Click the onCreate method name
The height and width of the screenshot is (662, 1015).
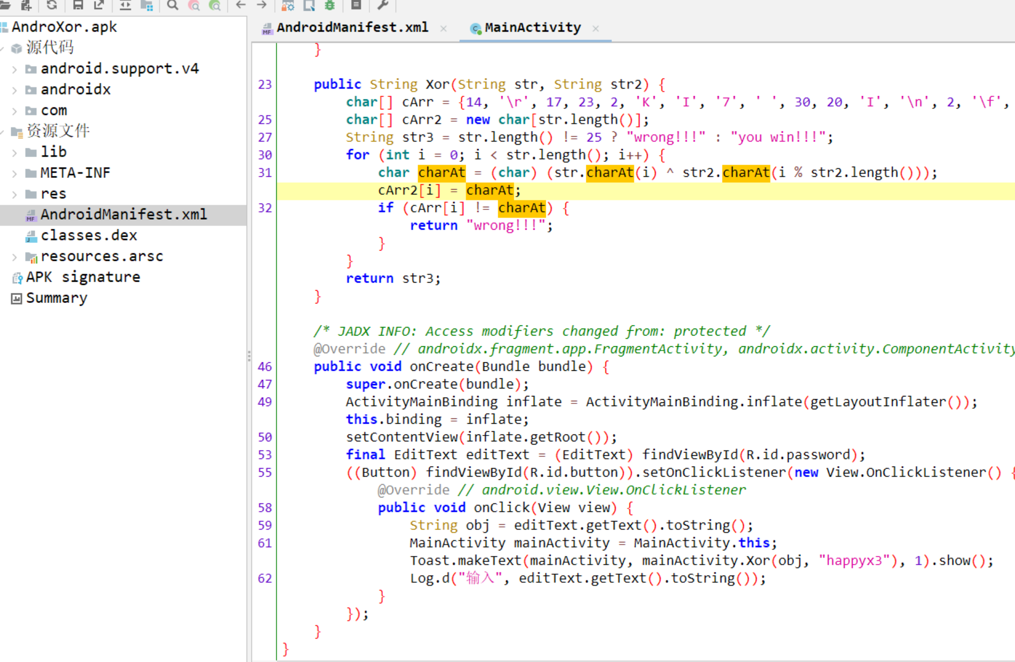pos(442,366)
